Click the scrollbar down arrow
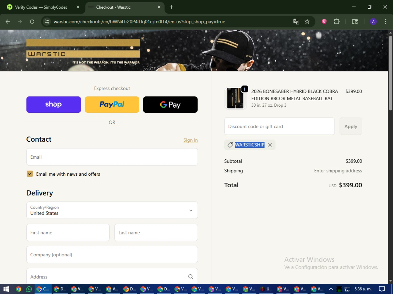Image resolution: width=393 pixels, height=294 pixels. pos(390,281)
